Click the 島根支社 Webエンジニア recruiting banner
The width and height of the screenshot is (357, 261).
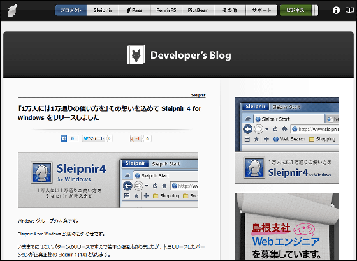click(x=287, y=227)
